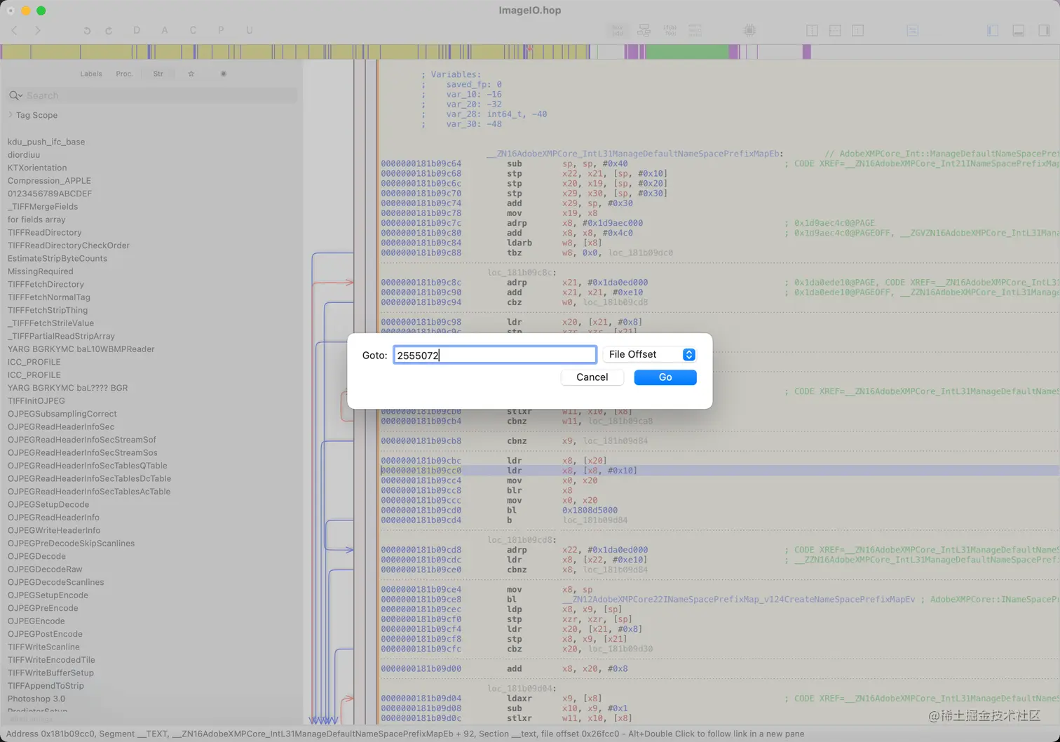Click the third split-view layout icon
The image size is (1060, 742).
[x=857, y=30]
